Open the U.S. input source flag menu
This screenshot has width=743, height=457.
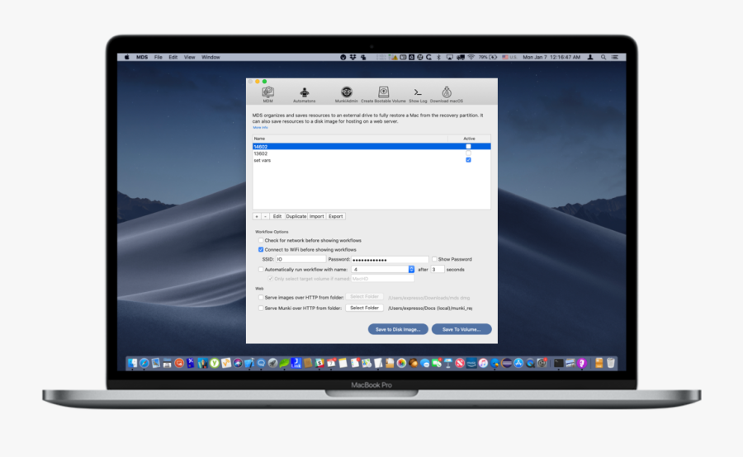pyautogui.click(x=509, y=57)
